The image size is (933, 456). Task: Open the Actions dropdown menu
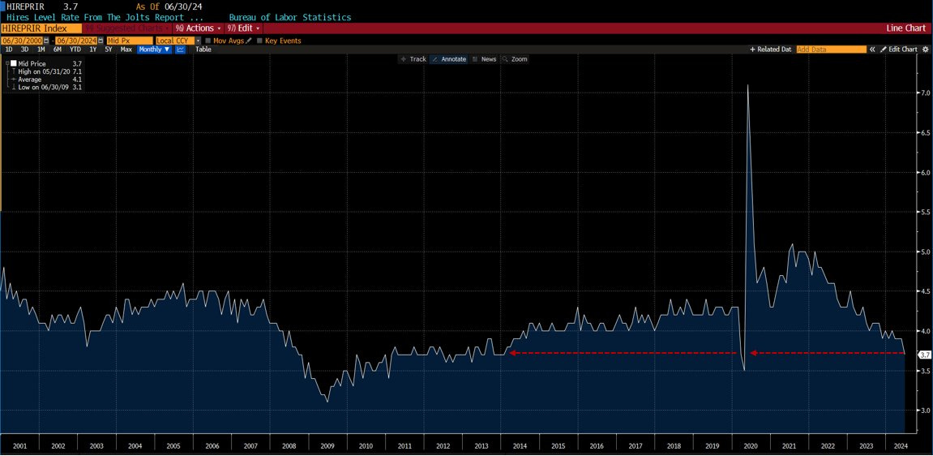click(199, 28)
